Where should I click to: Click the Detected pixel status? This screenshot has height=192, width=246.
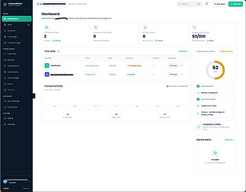pos(90,75)
